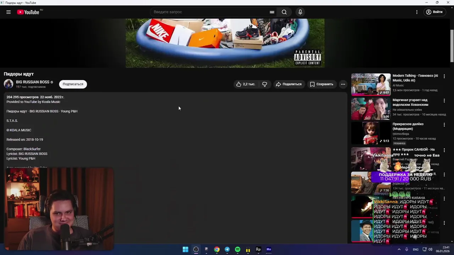Image resolution: width=454 pixels, height=255 pixels.
Task: Select the "Provided to YouTube by Koala Music" line
Action: 33,102
